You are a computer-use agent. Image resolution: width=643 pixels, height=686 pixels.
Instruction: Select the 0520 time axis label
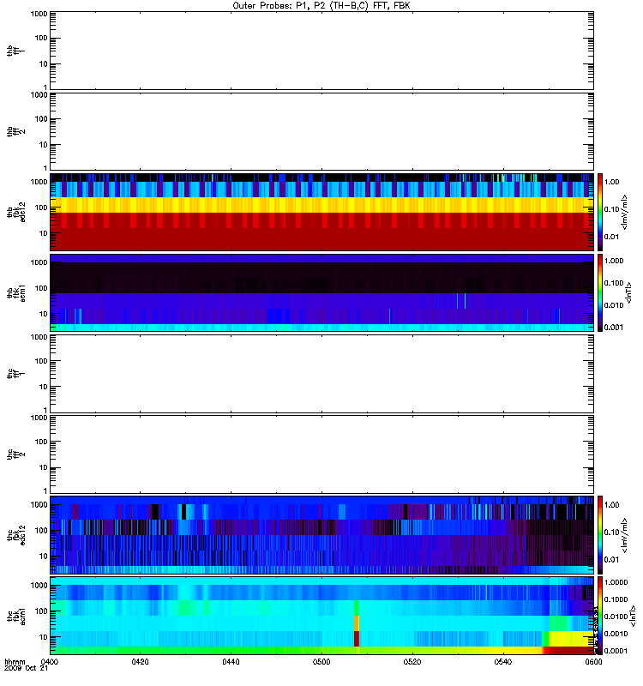coord(412,661)
